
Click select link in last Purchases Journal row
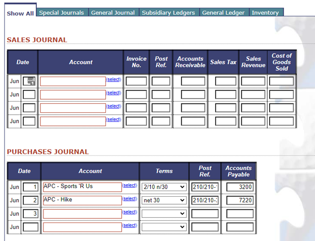point(129,225)
